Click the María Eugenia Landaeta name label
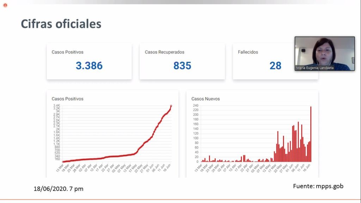Viewport: 361px width, 203px height. click(315, 68)
